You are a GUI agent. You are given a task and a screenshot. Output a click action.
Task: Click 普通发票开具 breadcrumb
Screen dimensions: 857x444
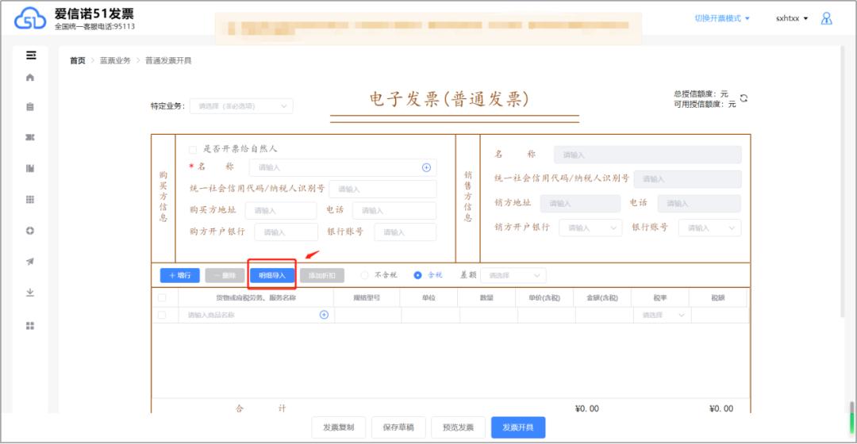[x=168, y=60]
